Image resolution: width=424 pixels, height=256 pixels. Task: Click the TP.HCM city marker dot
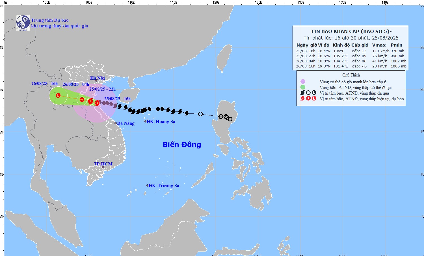103,167
